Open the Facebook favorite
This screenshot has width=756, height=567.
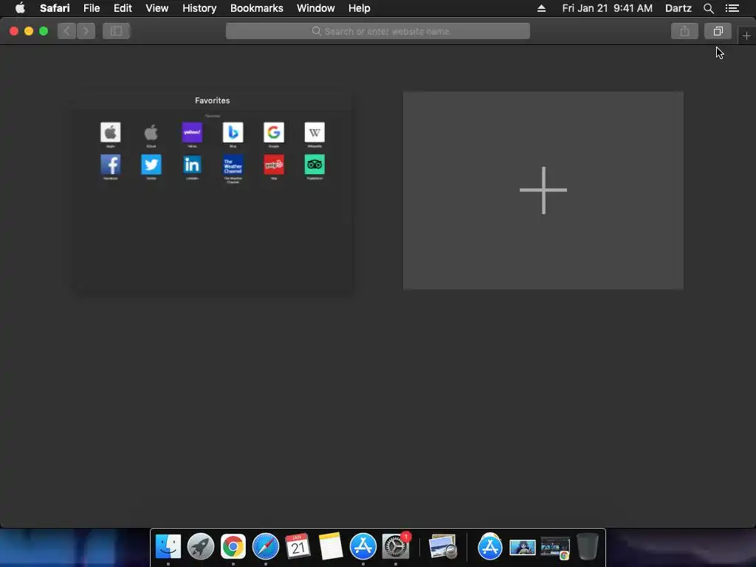111,165
